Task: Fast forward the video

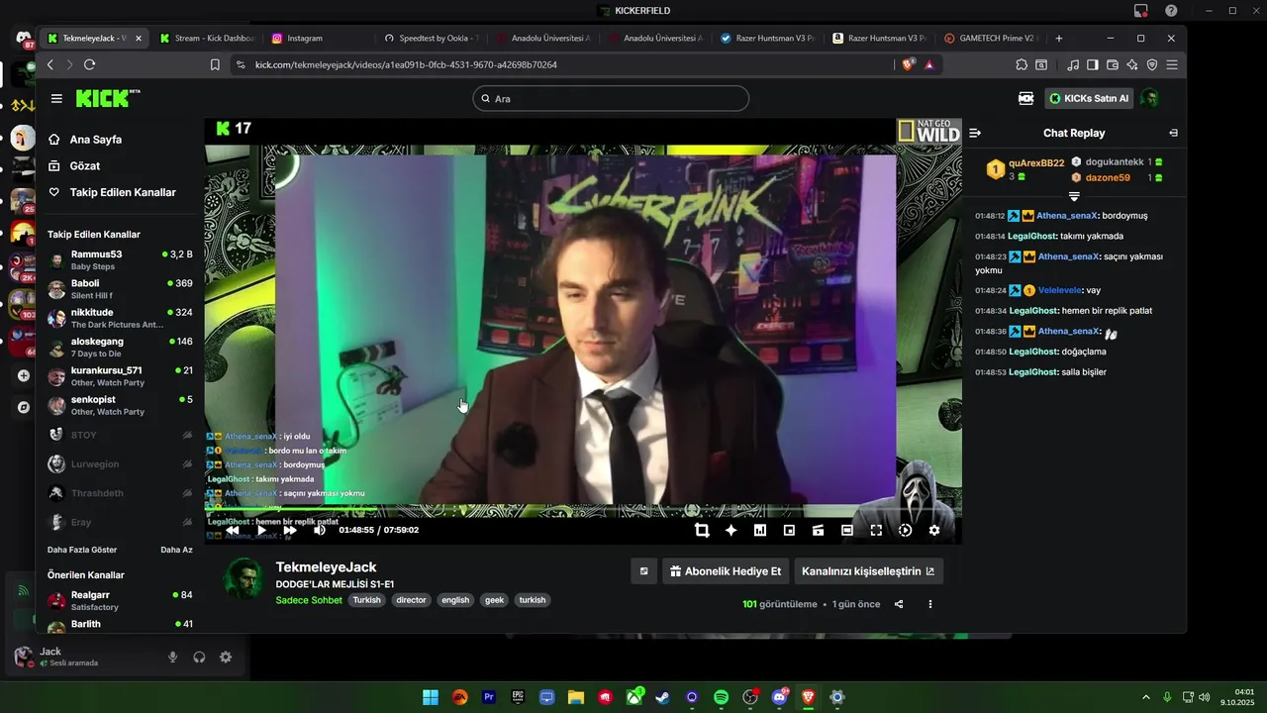Action: click(x=290, y=530)
